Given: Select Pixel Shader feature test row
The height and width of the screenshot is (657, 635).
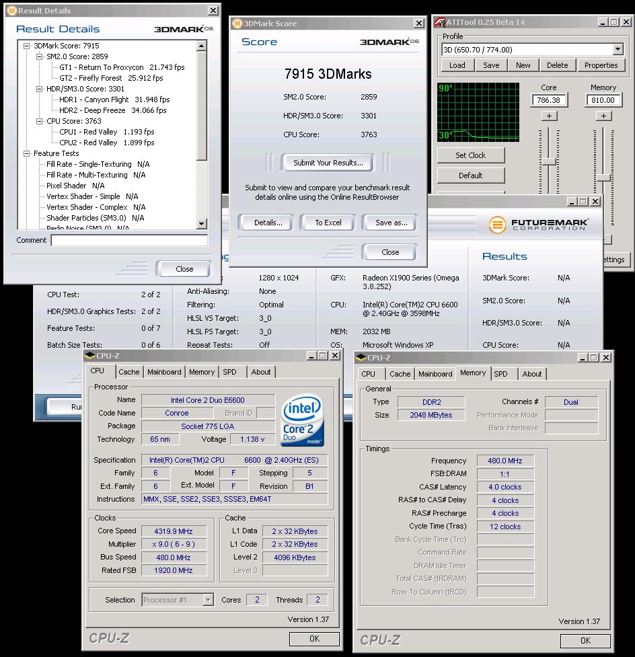Looking at the screenshot, I should point(75,186).
